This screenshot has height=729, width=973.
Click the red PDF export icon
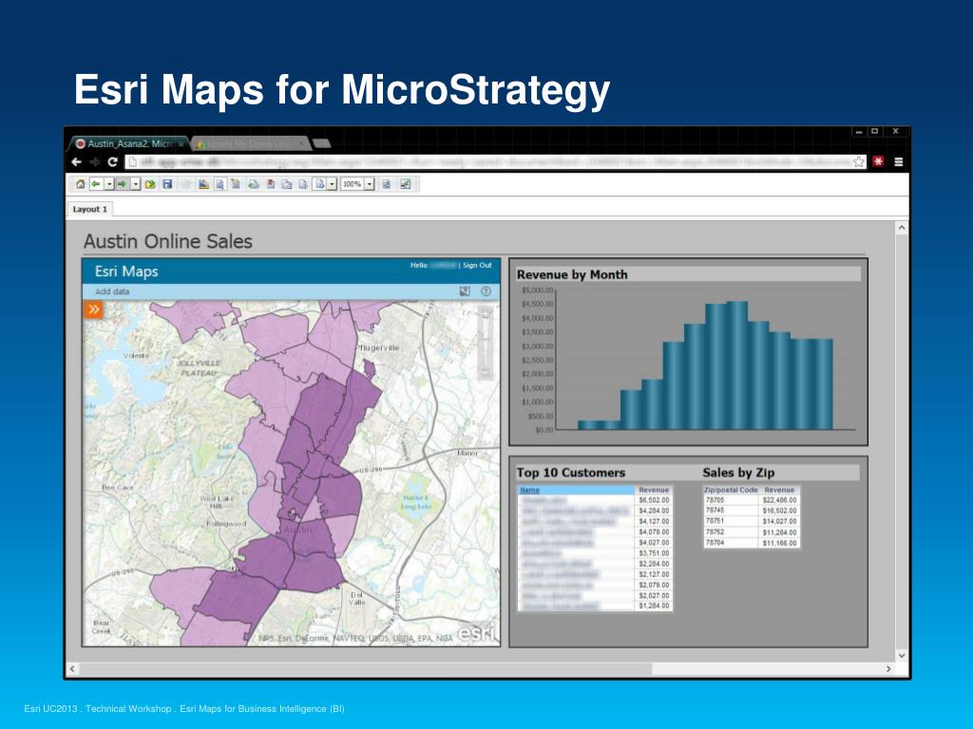point(271,184)
